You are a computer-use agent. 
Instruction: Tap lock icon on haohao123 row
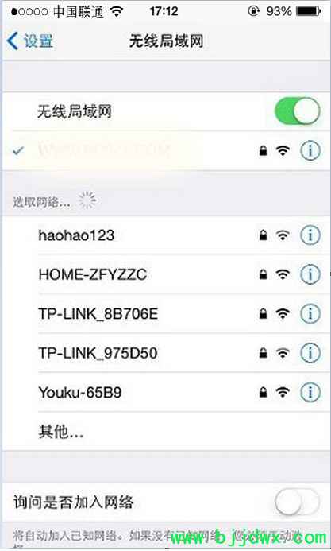pos(263,235)
